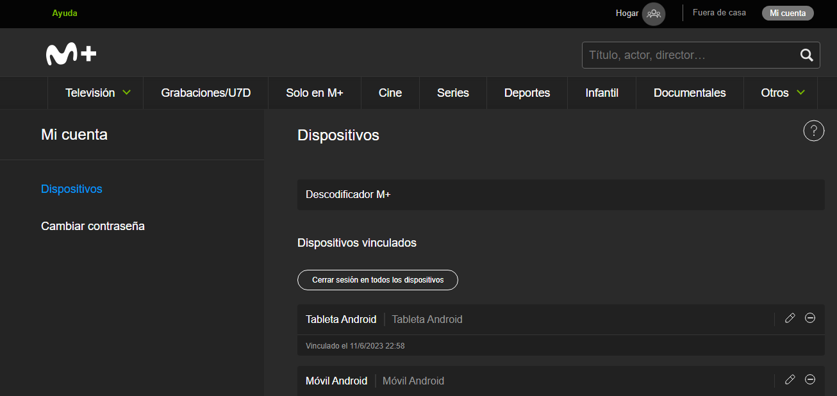This screenshot has height=396, width=837.
Task: Edit the Tableta Android device name
Action: 790,318
